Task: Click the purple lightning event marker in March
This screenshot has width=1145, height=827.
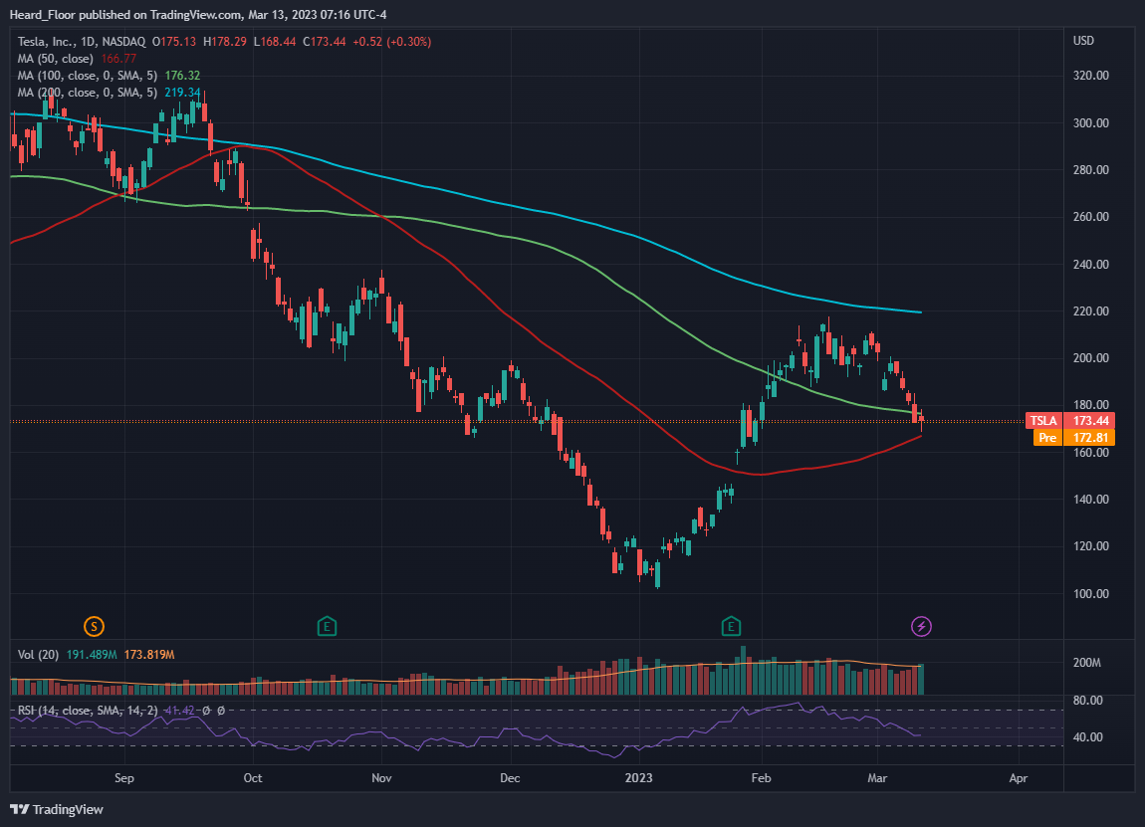Action: (x=922, y=626)
